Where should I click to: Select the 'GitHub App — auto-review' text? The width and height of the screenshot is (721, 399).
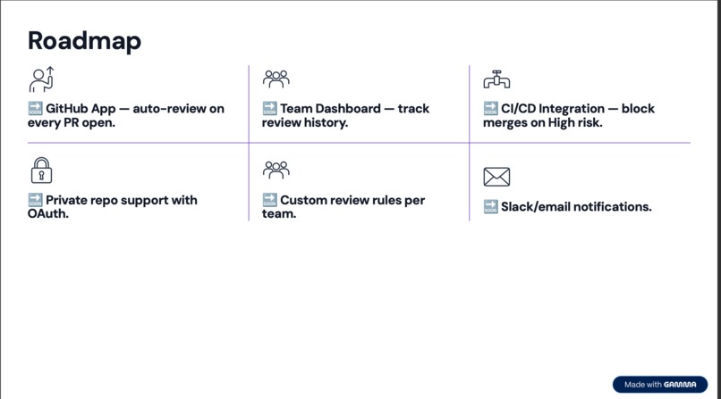(126, 115)
